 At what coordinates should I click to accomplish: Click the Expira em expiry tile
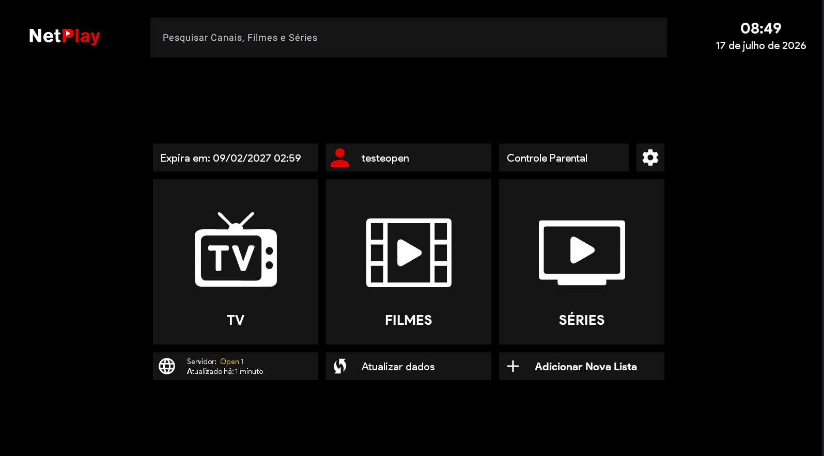tap(236, 158)
